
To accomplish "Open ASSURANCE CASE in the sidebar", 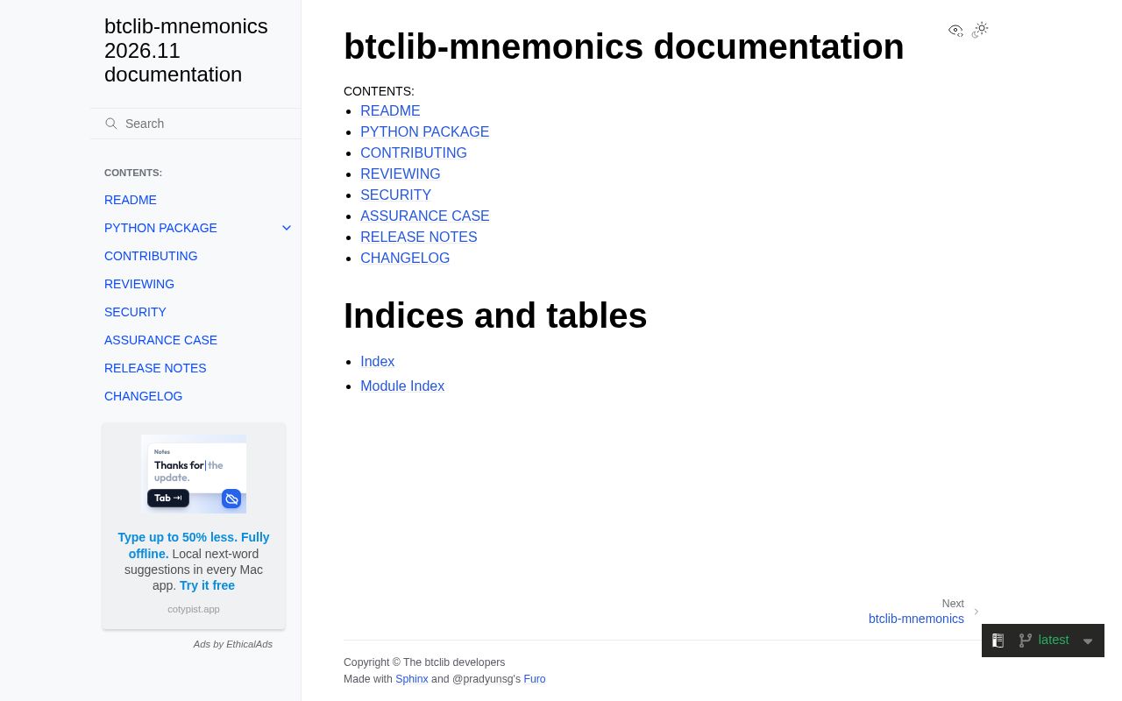I will 160,340.
